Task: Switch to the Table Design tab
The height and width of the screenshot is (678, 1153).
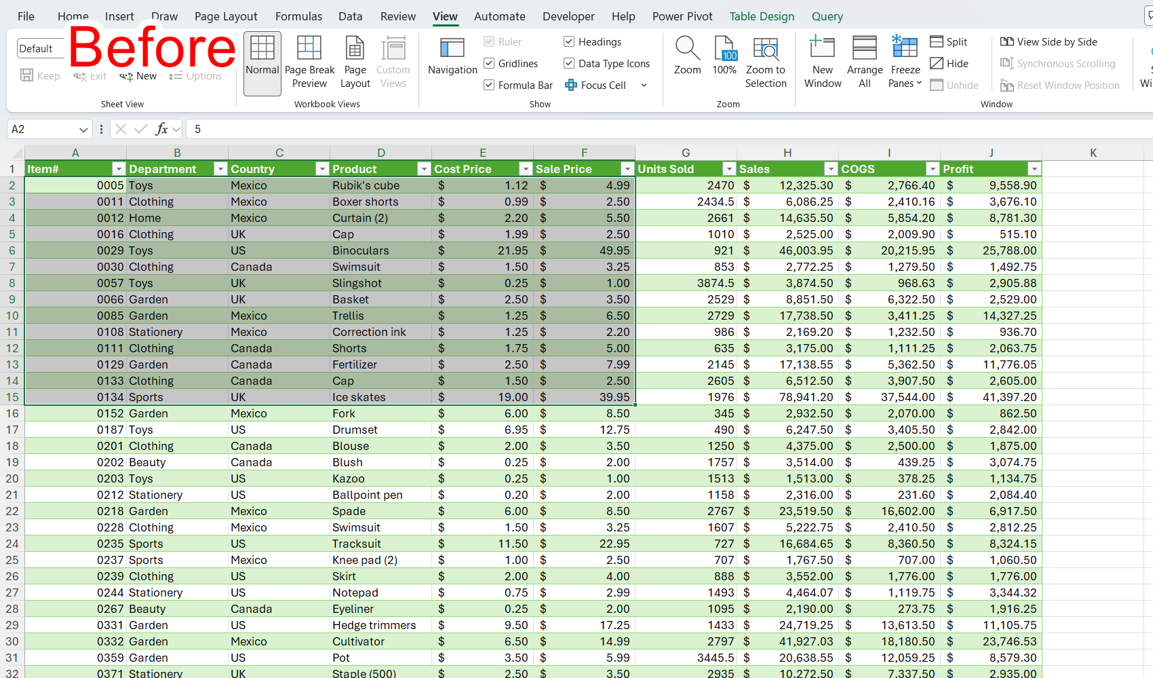Action: [762, 16]
